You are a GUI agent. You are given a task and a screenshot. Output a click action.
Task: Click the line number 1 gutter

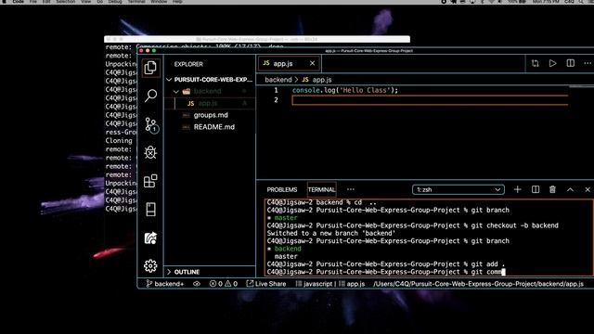point(276,90)
